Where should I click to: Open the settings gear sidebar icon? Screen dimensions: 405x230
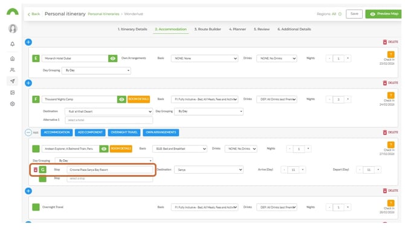point(13,104)
